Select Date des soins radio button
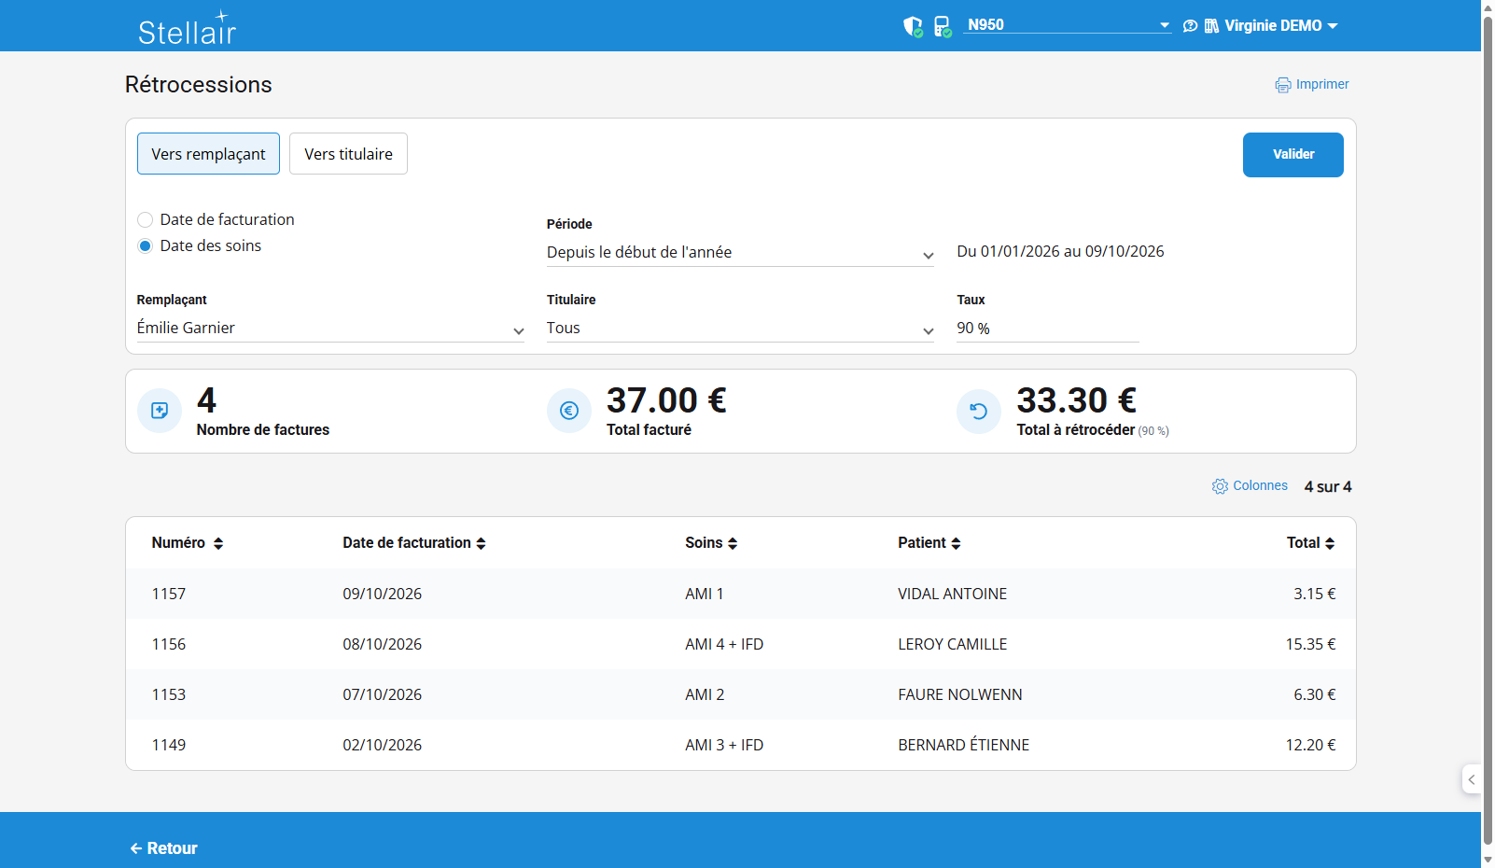 point(145,246)
